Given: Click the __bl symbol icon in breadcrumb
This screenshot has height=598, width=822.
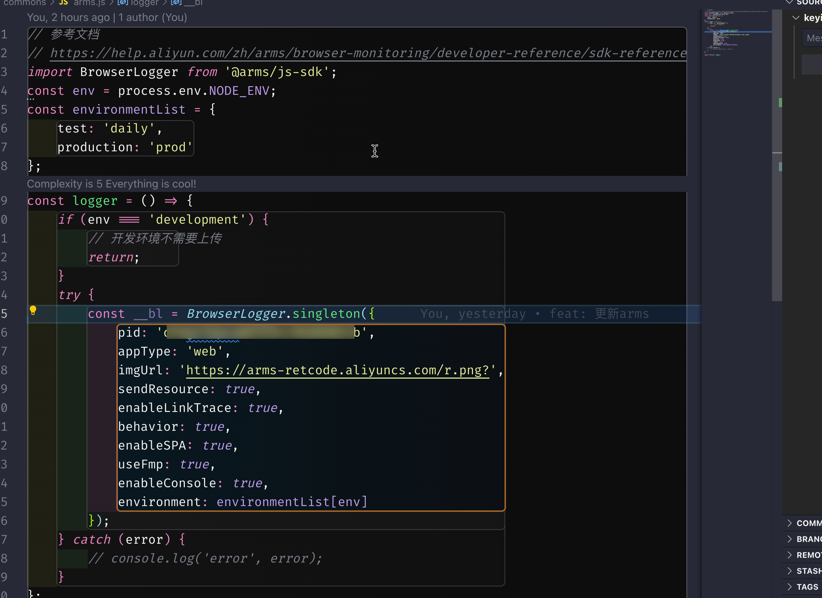Looking at the screenshot, I should coord(176,3).
